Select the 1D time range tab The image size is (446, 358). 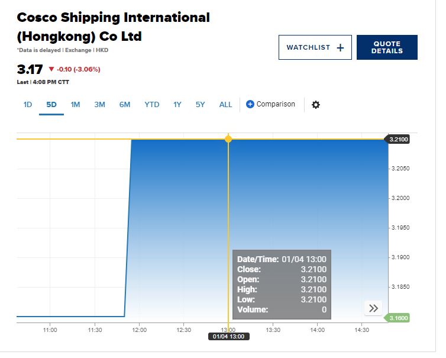tap(28, 105)
